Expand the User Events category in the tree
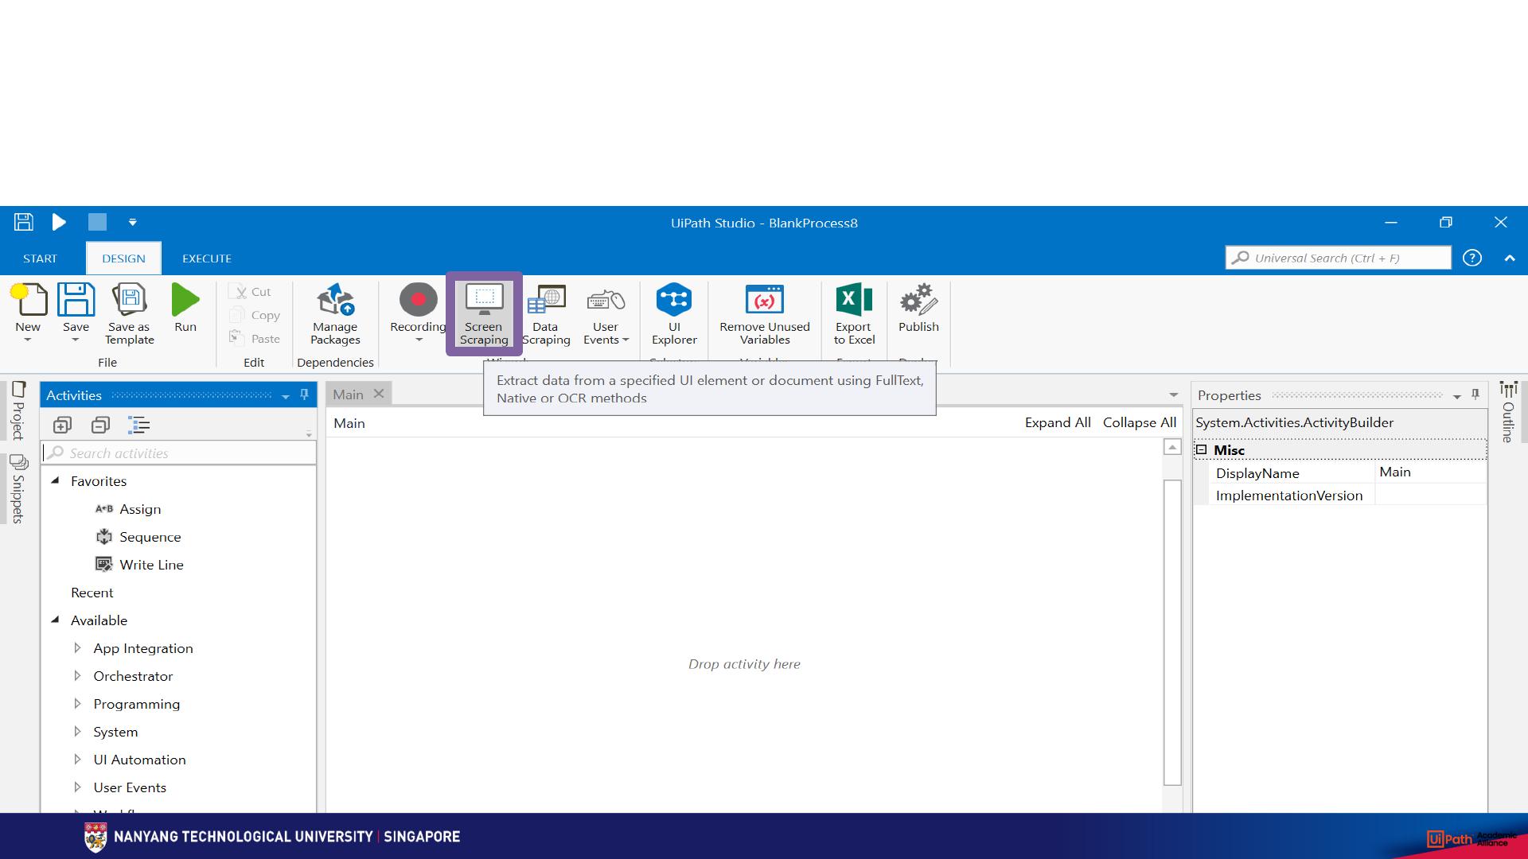Image resolution: width=1528 pixels, height=859 pixels. (77, 787)
